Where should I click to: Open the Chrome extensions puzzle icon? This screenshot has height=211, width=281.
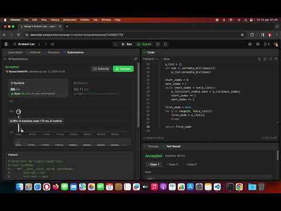(252, 35)
